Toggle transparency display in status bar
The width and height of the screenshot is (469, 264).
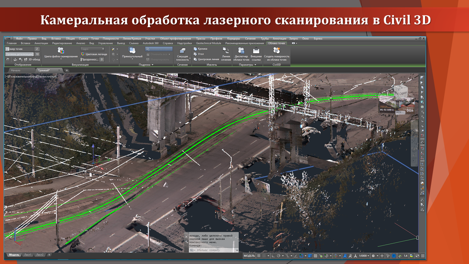(316, 256)
